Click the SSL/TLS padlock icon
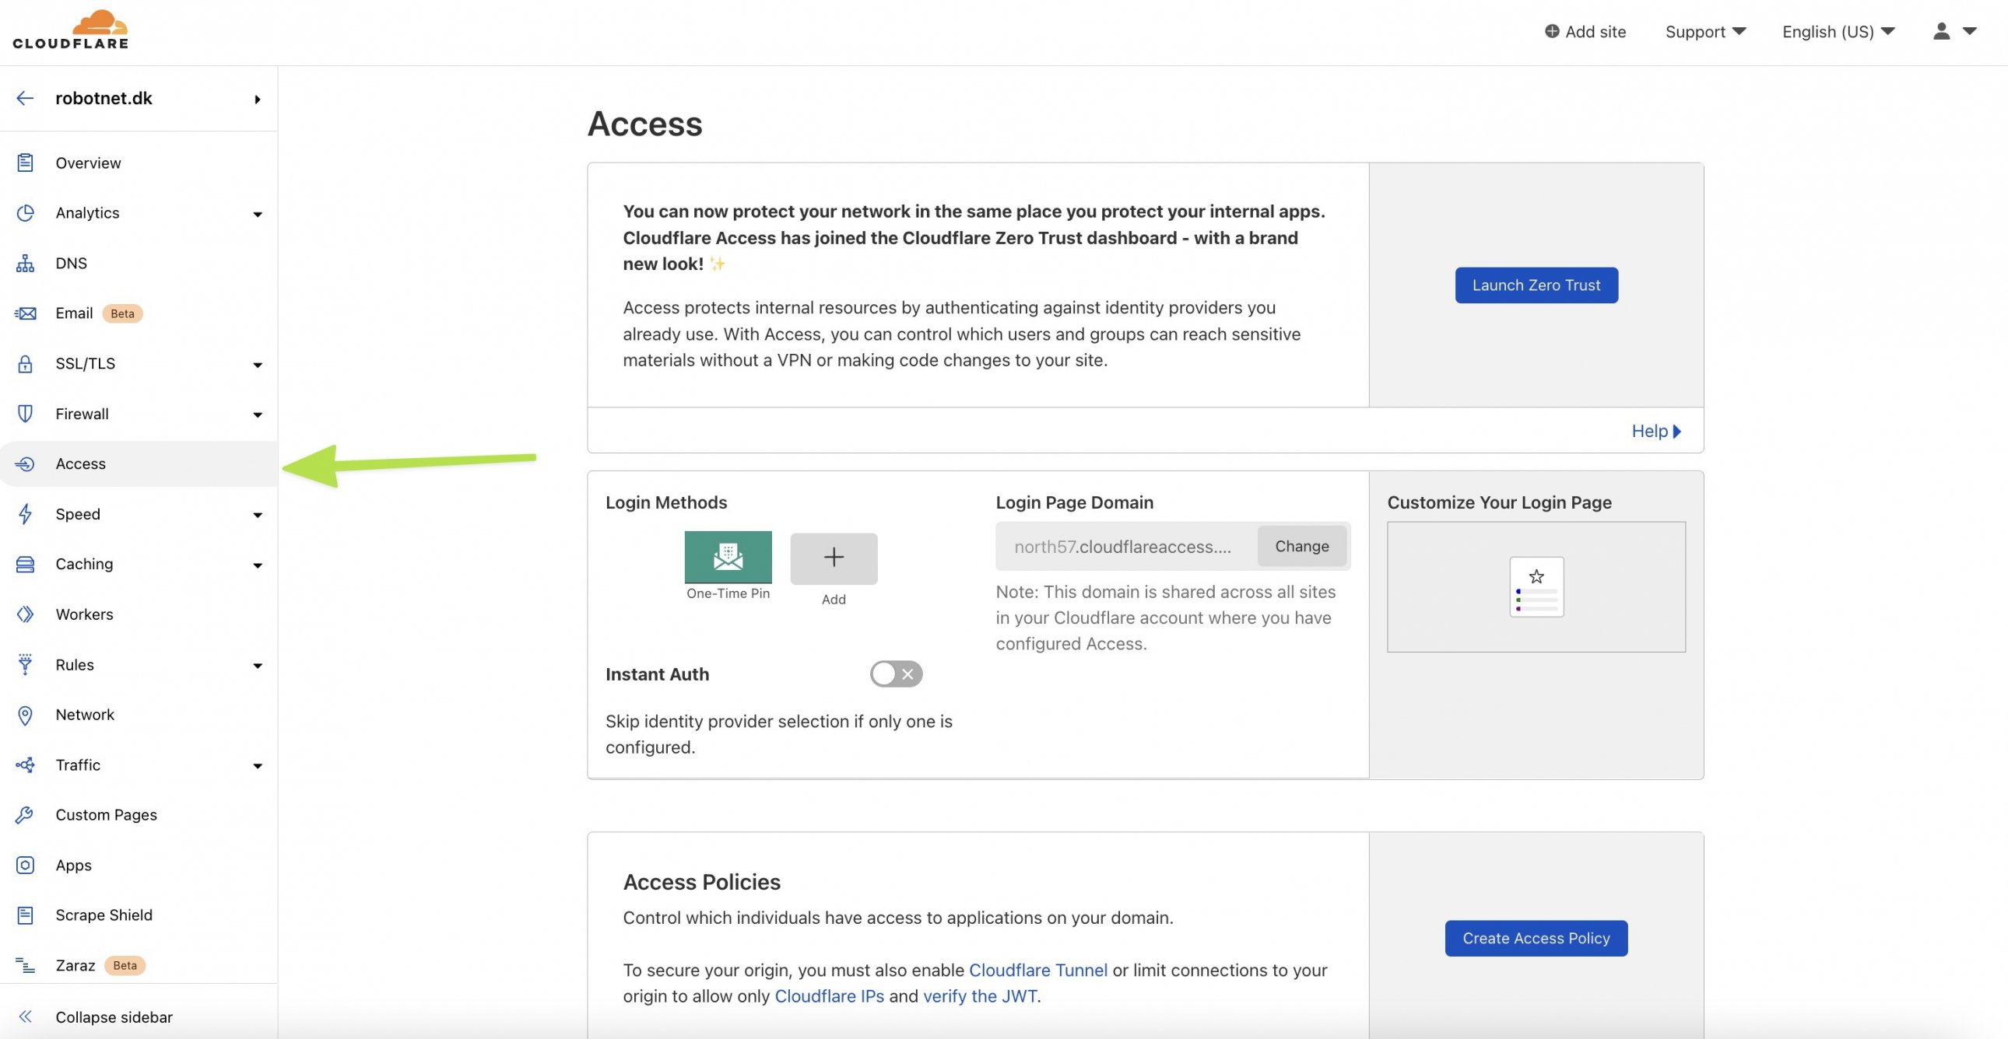The height and width of the screenshot is (1039, 2008). click(x=25, y=364)
